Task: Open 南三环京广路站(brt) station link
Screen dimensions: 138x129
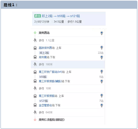Action: pos(52,72)
